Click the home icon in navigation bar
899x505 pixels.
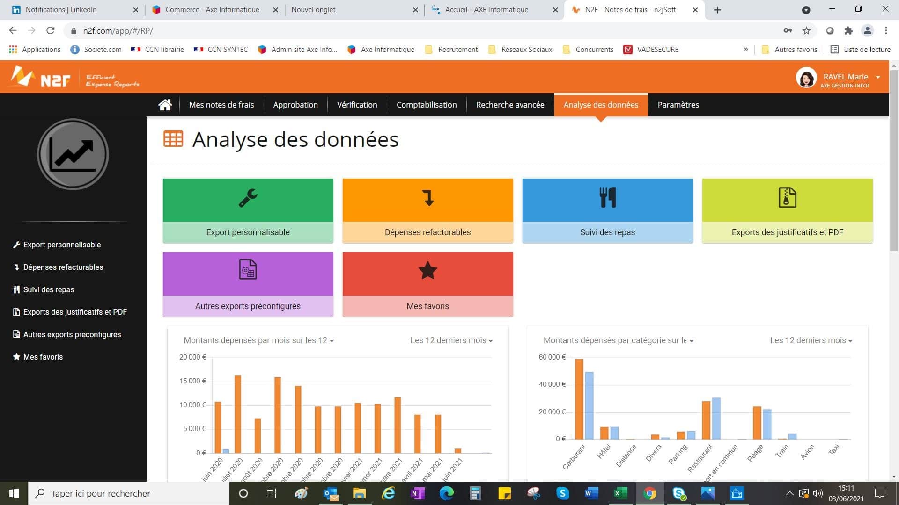(x=165, y=105)
